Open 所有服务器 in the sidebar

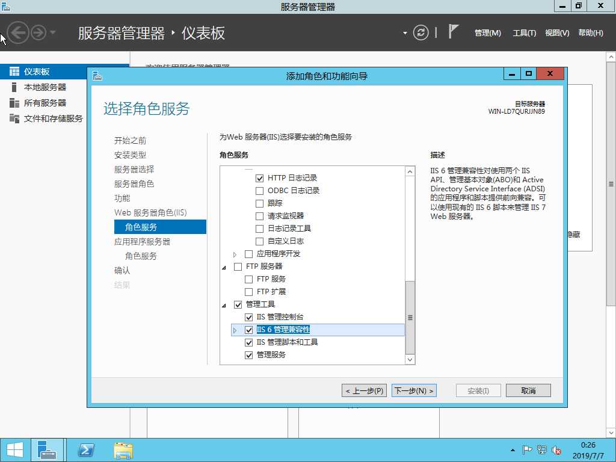click(45, 103)
